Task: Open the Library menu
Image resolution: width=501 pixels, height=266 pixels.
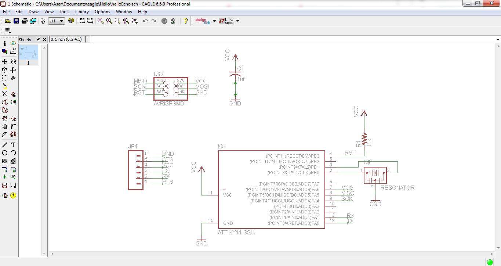Action: click(82, 12)
